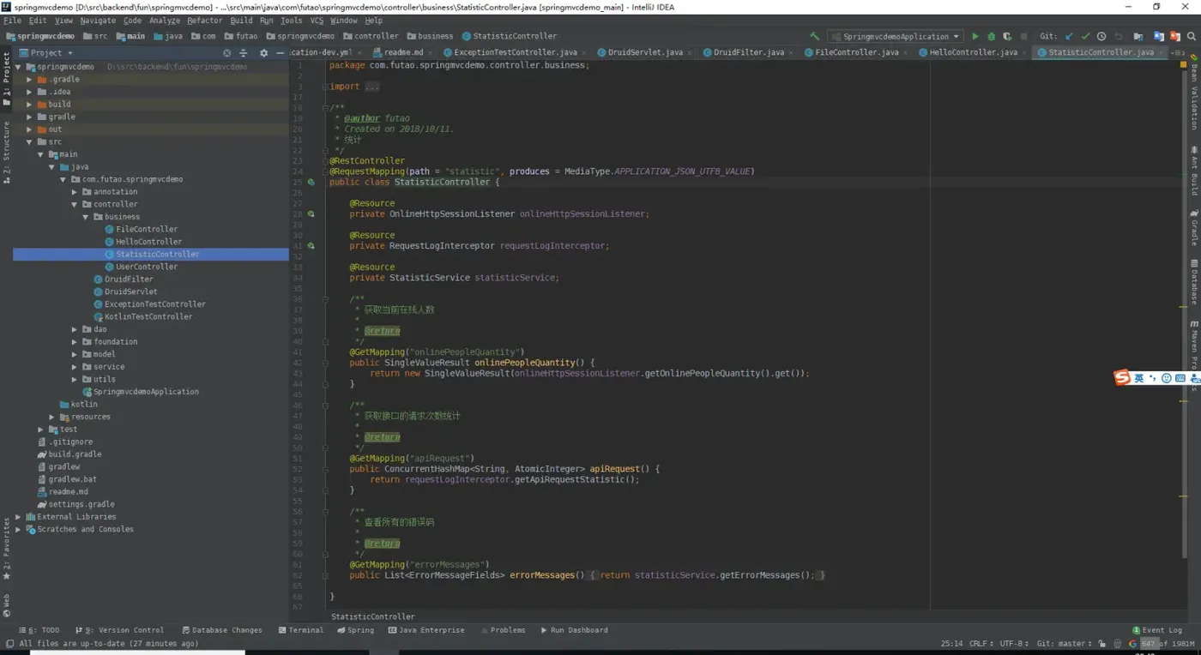The height and width of the screenshot is (655, 1201).
Task: Run with coverage icon in toolbar
Action: coord(1007,37)
